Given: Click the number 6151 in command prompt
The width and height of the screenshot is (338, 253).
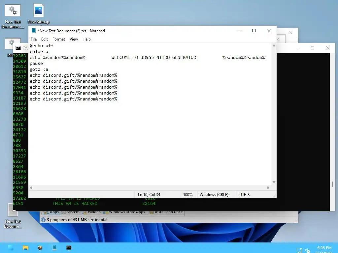Looking at the screenshot, I should point(18,204).
